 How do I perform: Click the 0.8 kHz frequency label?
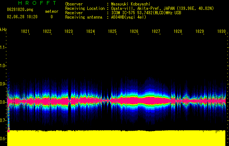click(x=3, y=102)
